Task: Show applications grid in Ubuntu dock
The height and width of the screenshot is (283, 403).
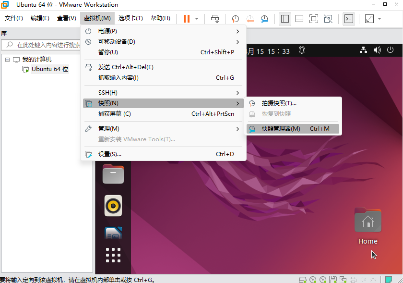Action: 113,255
